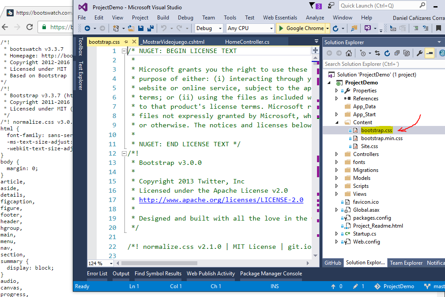Expand the Views folder node
This screenshot has width=445, height=297.
coord(337,194)
